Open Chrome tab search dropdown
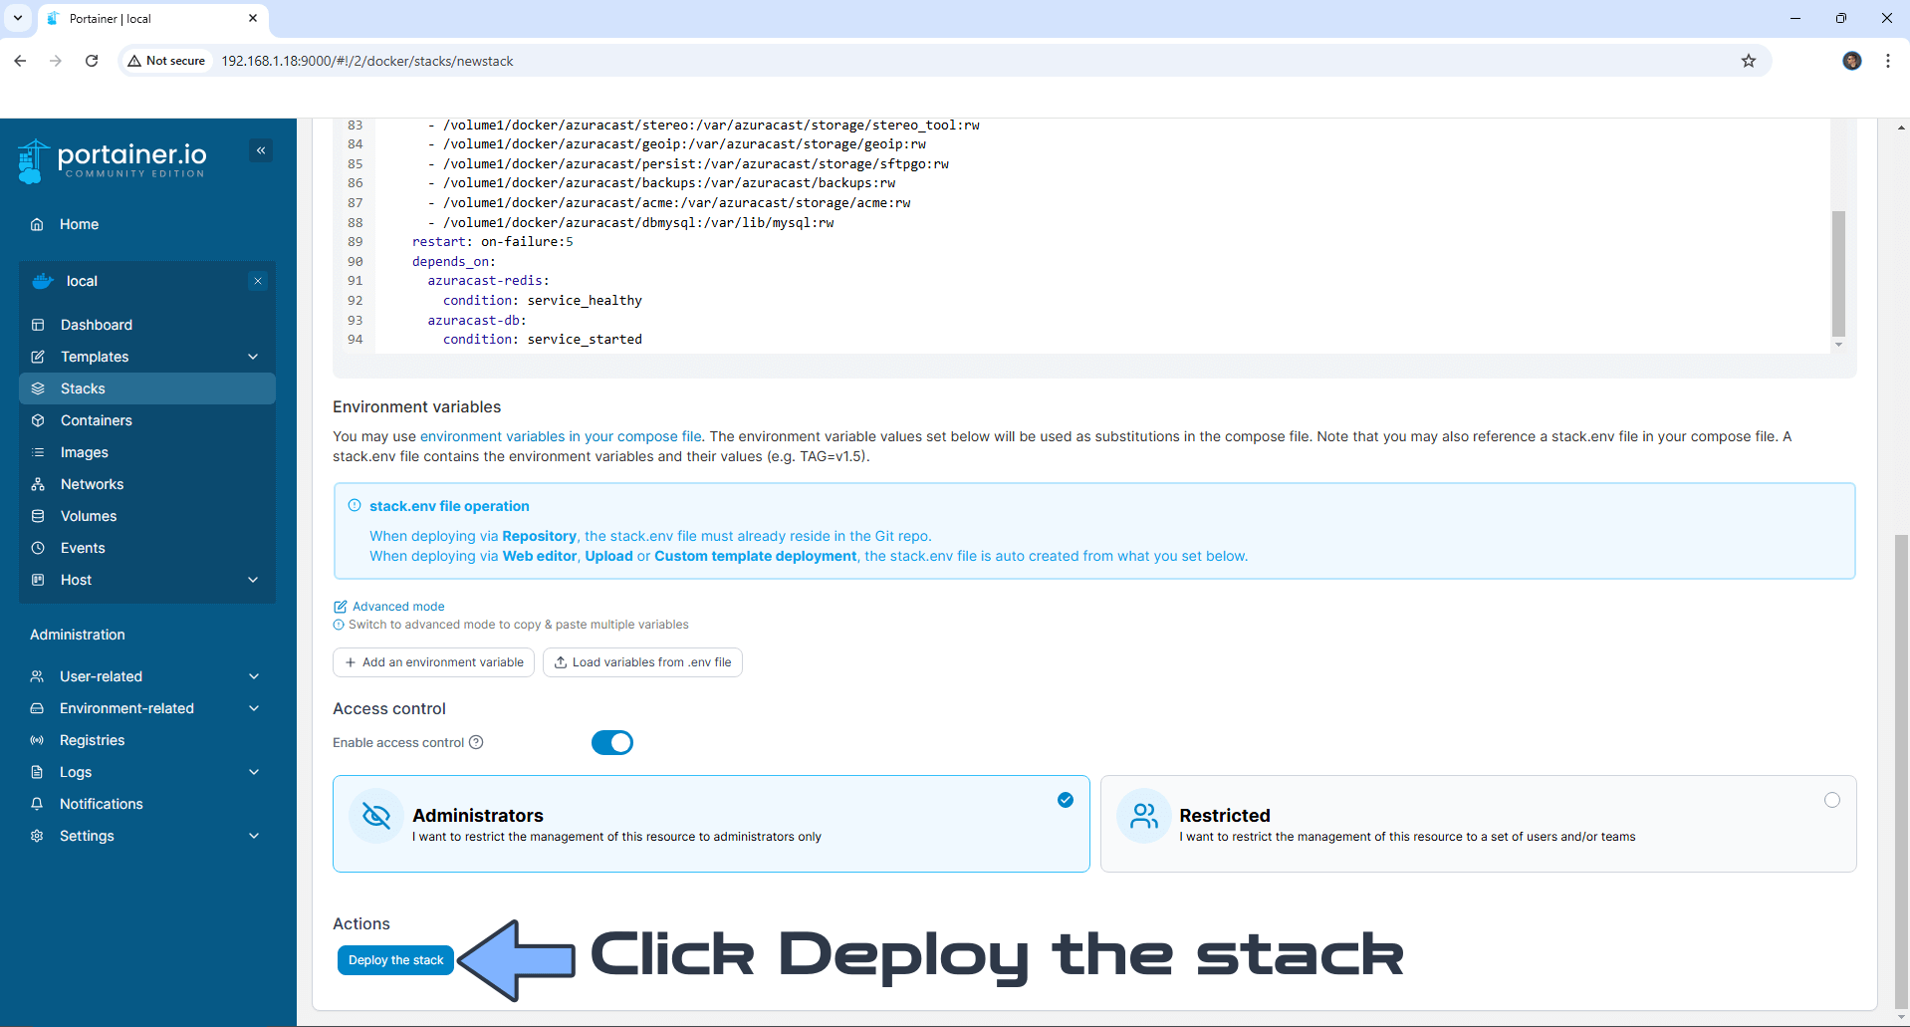 coord(18,18)
